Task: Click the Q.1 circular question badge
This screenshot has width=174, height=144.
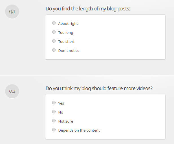Action: (12, 12)
